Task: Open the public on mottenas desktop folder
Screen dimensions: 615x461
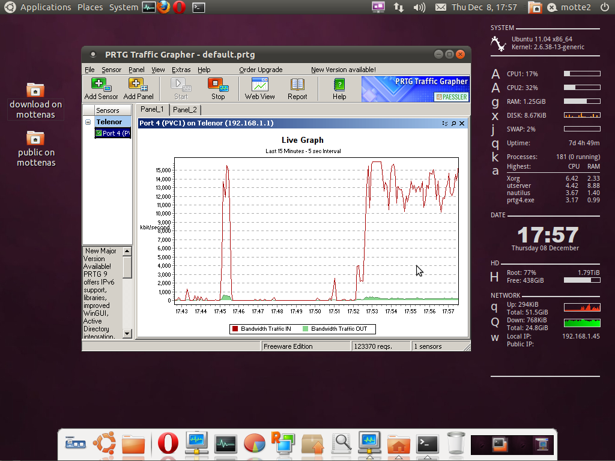Action: [35, 149]
